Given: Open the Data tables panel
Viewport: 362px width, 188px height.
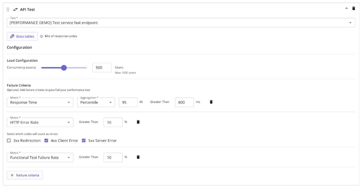Looking at the screenshot, I should (22, 36).
